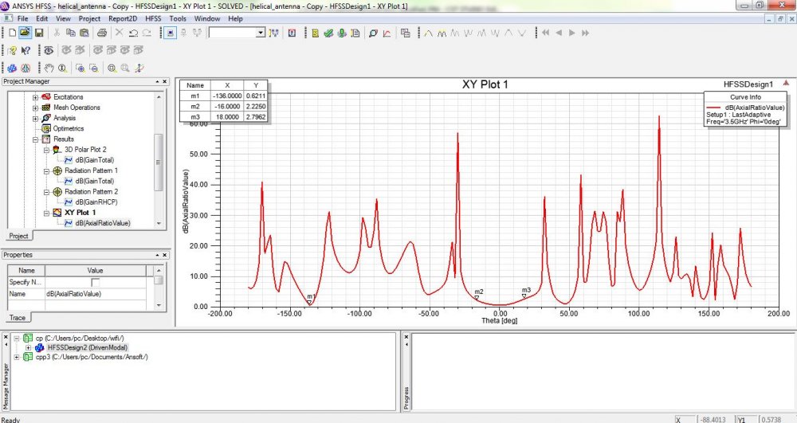The width and height of the screenshot is (797, 423).
Task: Collapse the Results tree node
Action: [x=35, y=139]
